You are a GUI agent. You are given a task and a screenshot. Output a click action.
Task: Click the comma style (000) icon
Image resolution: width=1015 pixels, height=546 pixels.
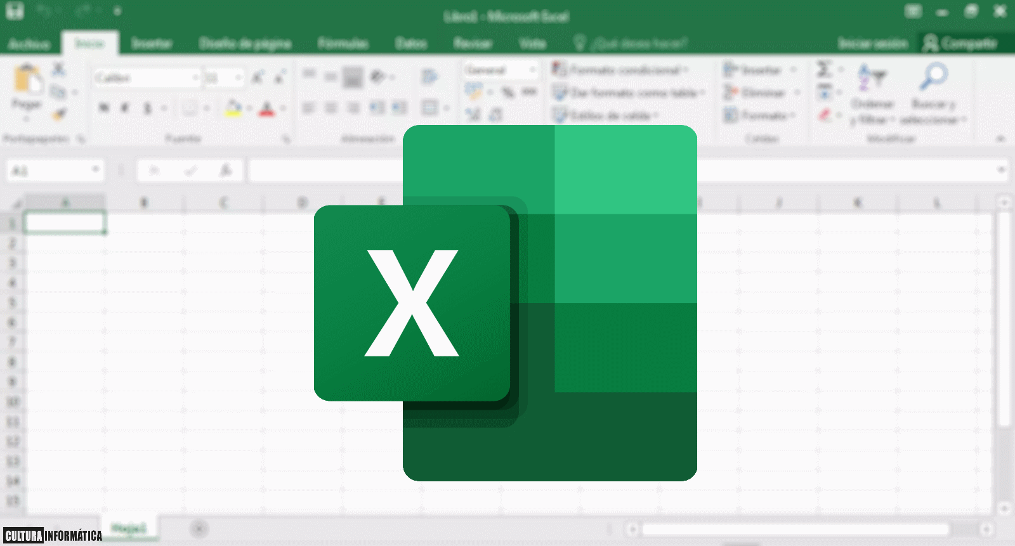pos(529,93)
